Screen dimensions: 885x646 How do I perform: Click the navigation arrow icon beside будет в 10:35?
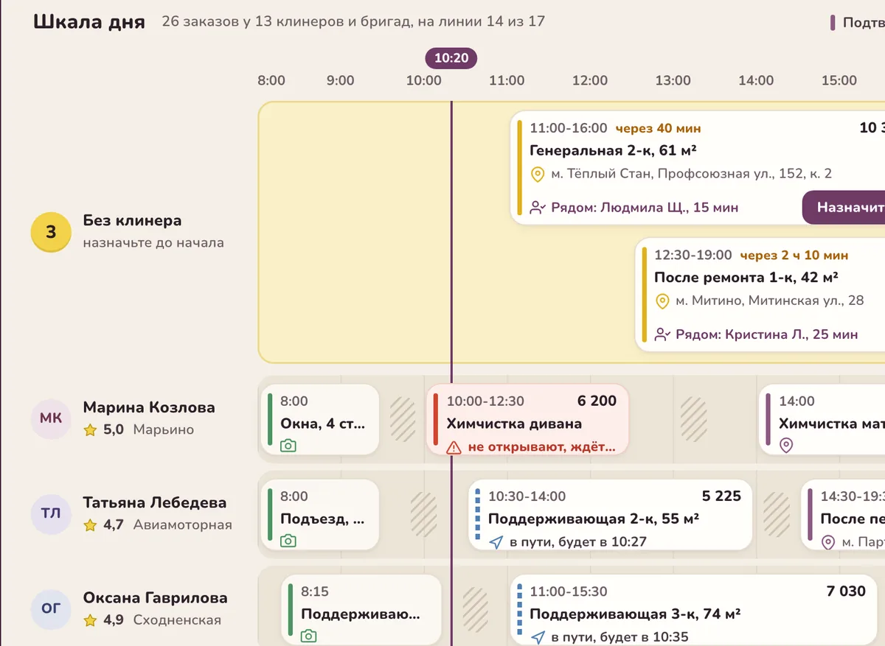pos(538,637)
